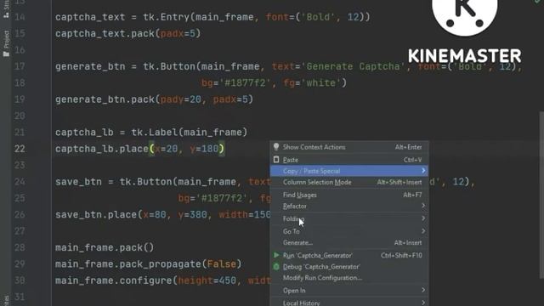The height and width of the screenshot is (306, 544).
Task: Open the Refactor submenu
Action: [349, 206]
